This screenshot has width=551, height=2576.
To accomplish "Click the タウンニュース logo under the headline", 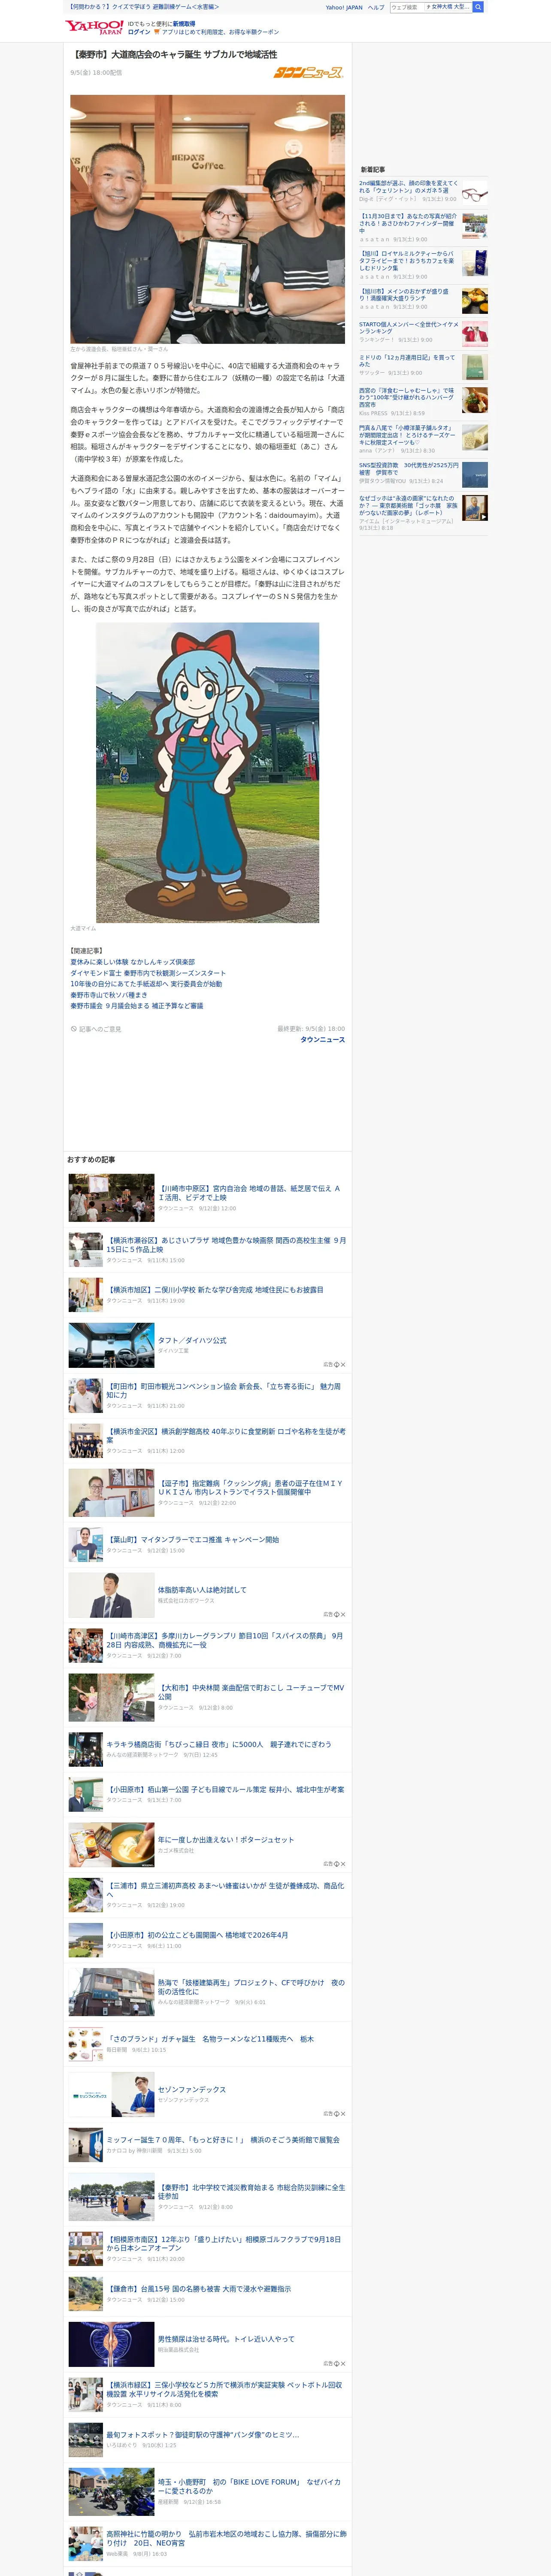I will click(308, 72).
